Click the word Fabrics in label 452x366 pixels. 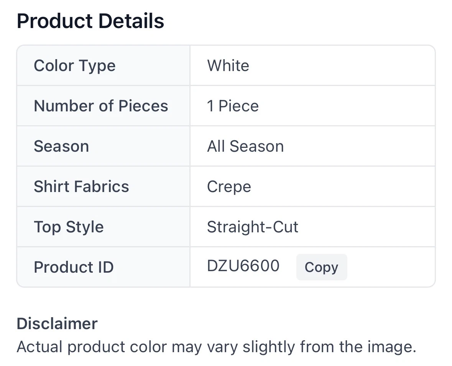point(102,186)
